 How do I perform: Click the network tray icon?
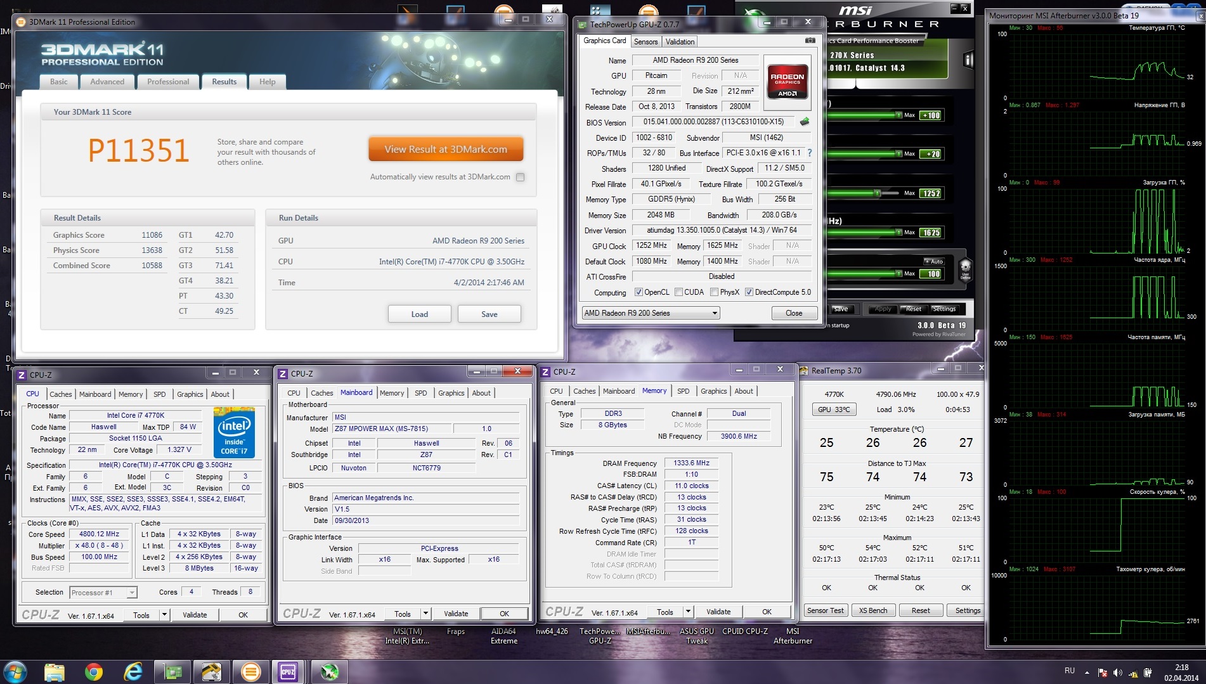pos(1132,673)
